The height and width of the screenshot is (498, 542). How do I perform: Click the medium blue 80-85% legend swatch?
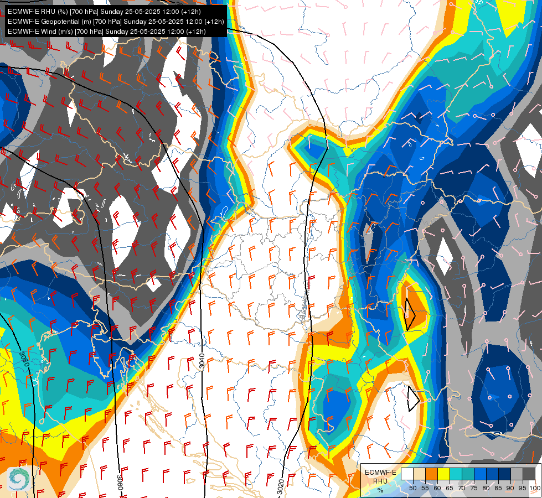493,474
